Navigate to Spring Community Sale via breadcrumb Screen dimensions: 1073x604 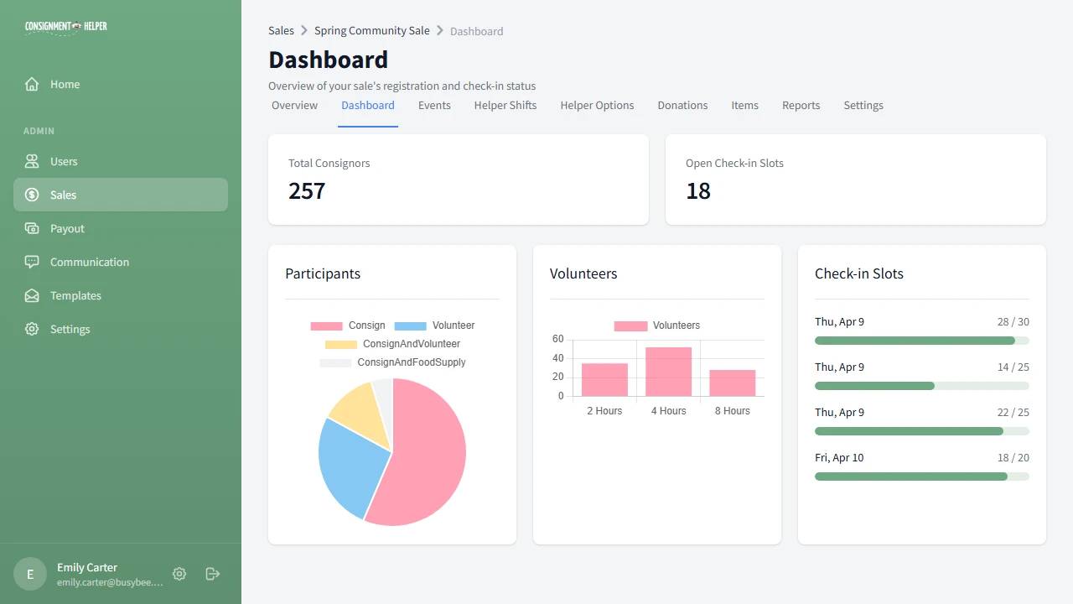tap(371, 30)
